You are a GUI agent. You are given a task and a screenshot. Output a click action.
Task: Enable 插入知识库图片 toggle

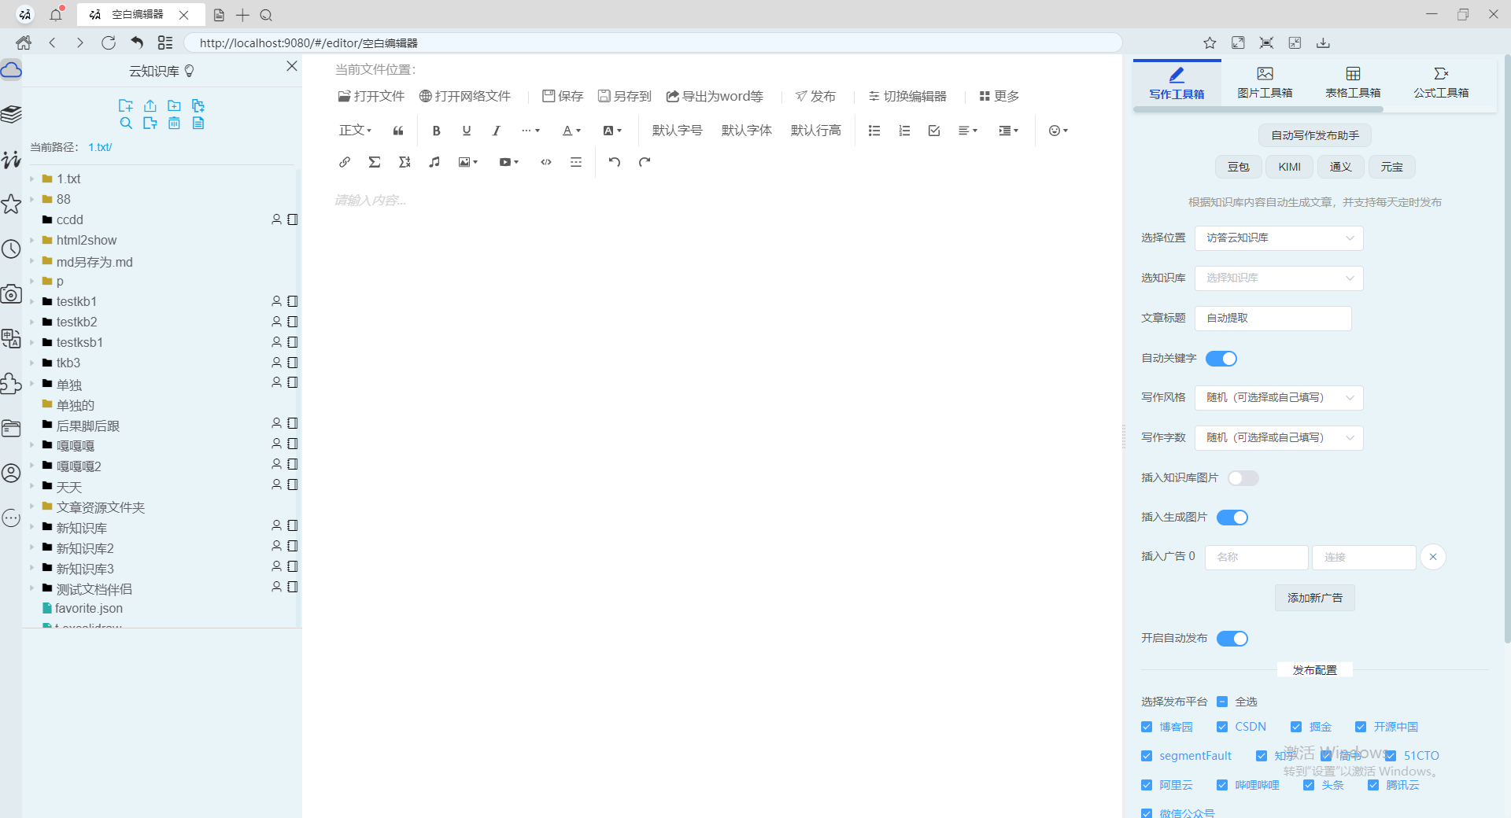[x=1243, y=477]
